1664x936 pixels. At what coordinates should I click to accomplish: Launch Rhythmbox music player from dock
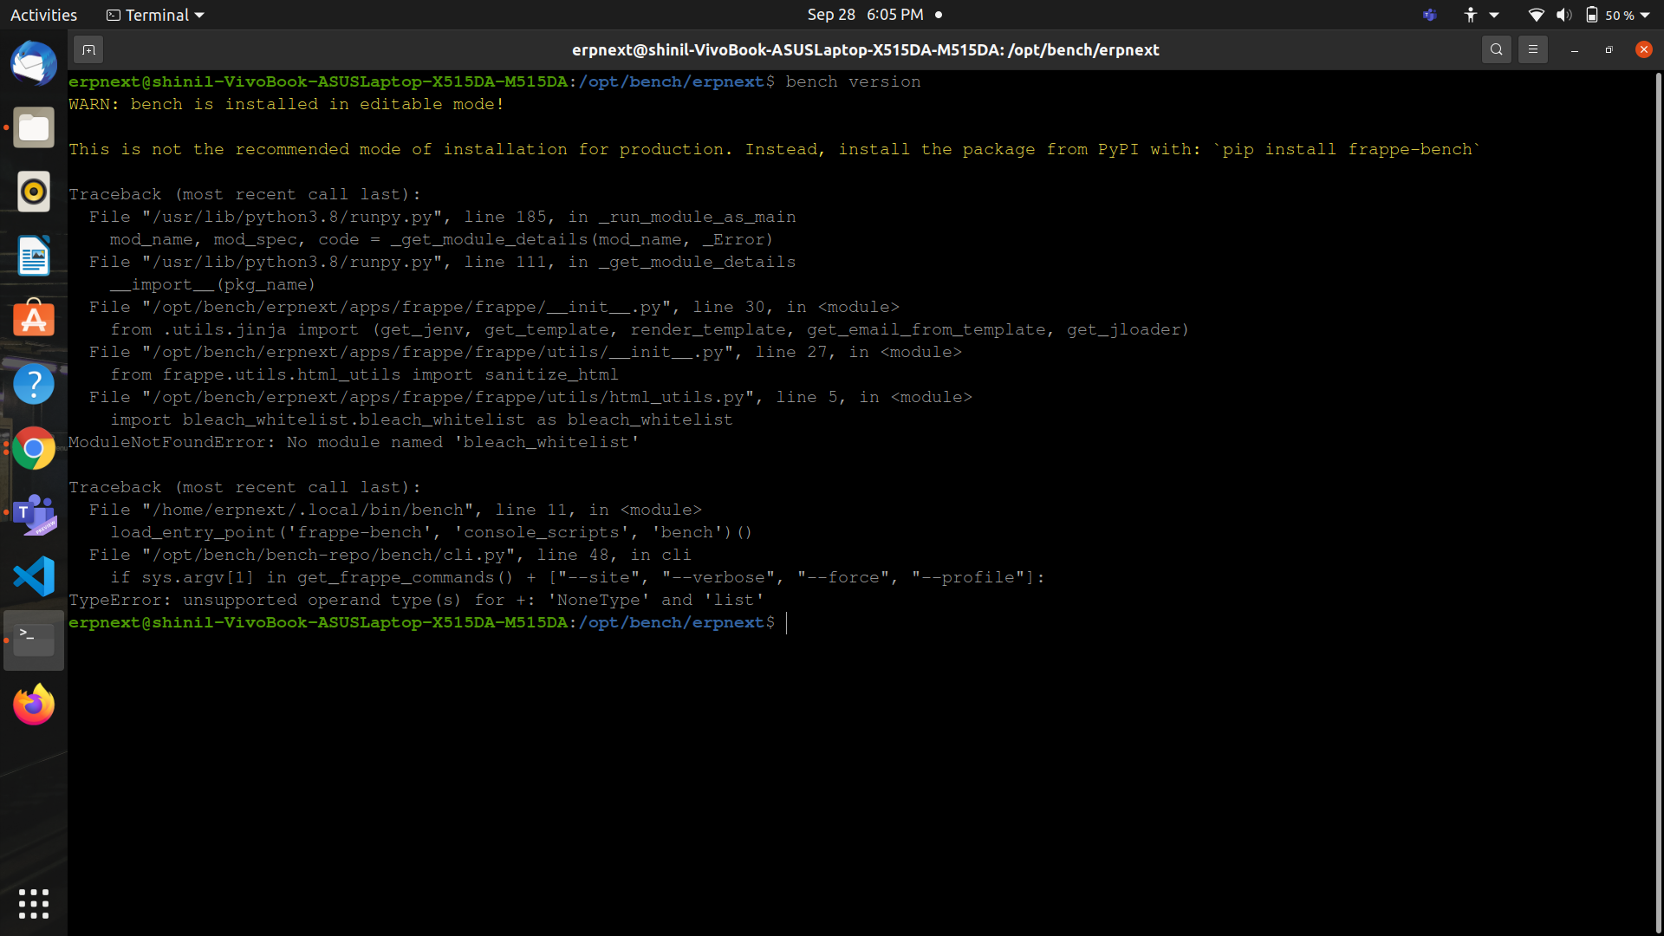coord(34,192)
